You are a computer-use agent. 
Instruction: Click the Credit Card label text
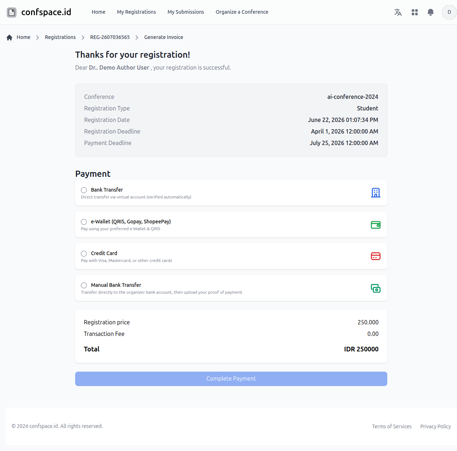click(x=104, y=253)
